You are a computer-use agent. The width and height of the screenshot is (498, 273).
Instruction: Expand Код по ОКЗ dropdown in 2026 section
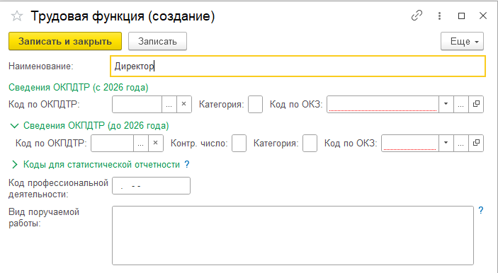[446, 104]
